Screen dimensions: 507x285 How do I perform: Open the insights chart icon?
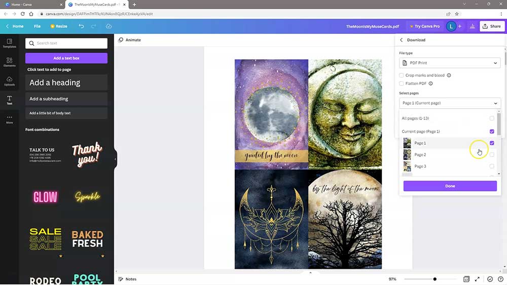click(473, 26)
